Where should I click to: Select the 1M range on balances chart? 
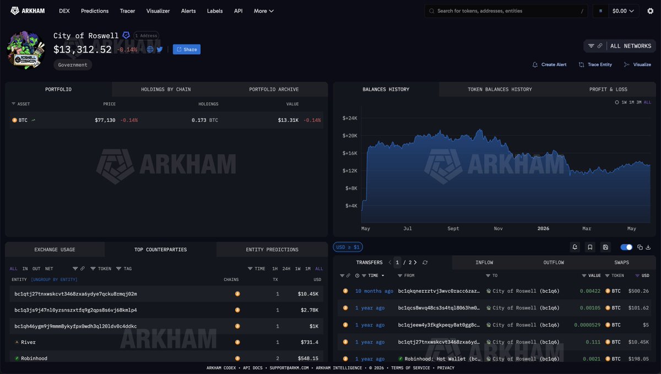coord(631,102)
